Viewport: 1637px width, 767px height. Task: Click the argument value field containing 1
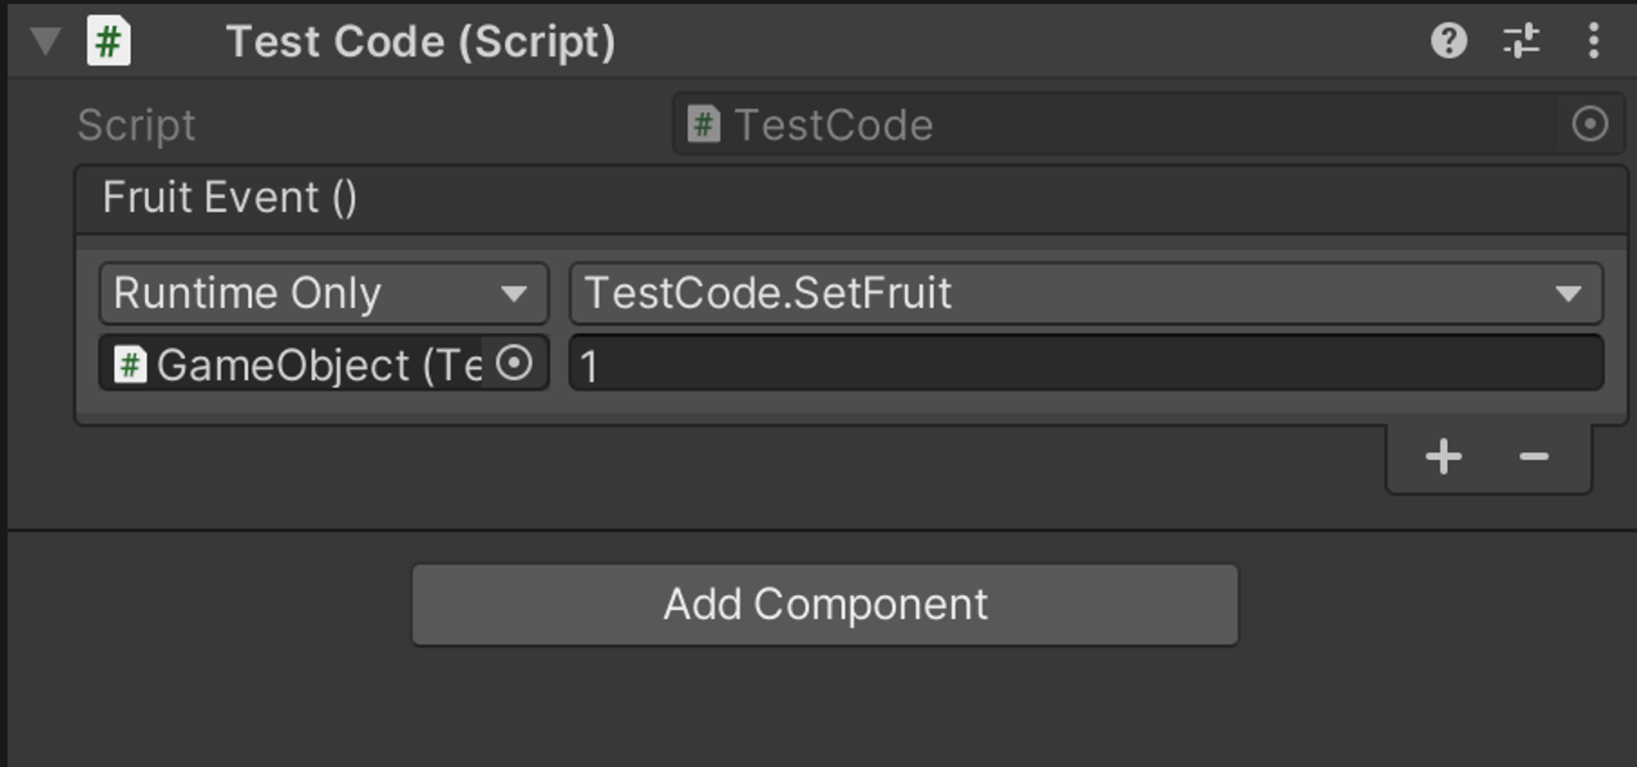coord(1085,363)
